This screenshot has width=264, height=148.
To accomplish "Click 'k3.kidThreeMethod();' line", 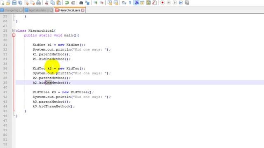I will click(x=54, y=106).
